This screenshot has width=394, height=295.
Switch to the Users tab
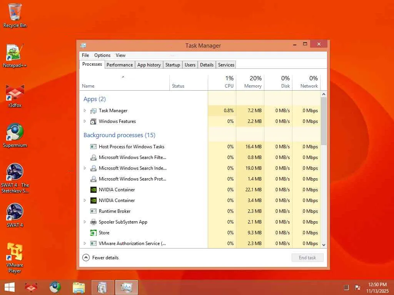[x=190, y=65]
